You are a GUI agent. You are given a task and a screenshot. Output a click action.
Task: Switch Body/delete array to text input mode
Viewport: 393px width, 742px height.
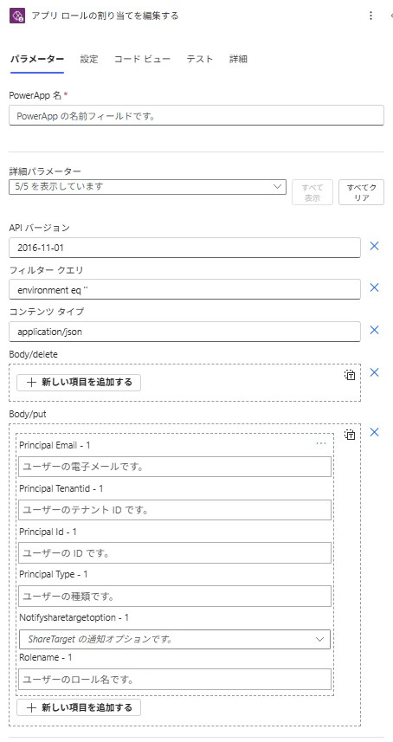350,375
